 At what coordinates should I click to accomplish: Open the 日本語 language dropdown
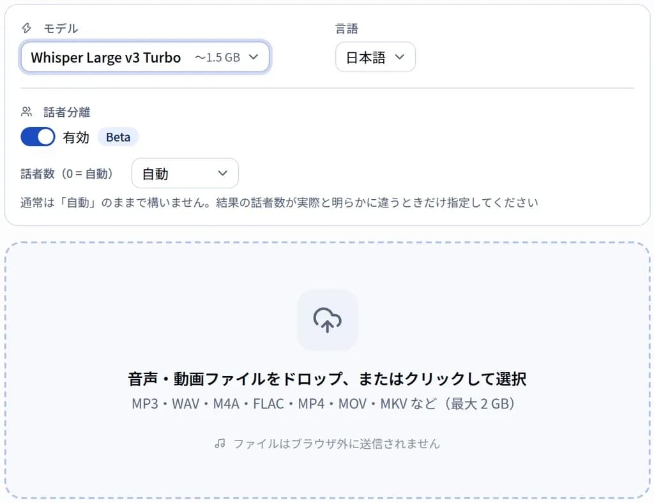(x=375, y=57)
